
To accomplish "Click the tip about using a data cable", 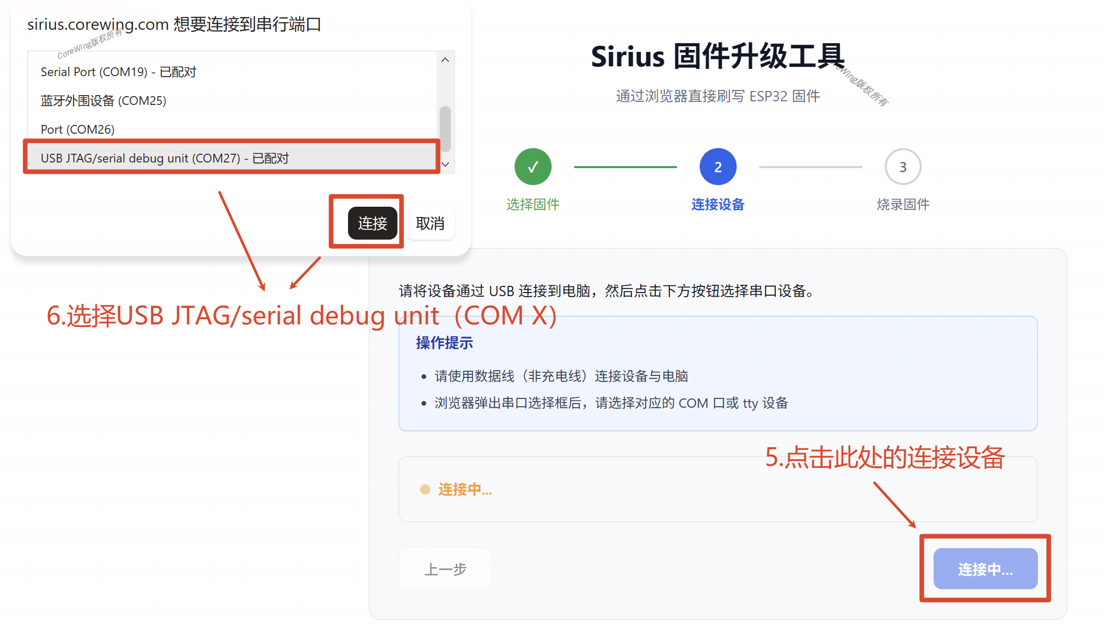I will coord(561,376).
